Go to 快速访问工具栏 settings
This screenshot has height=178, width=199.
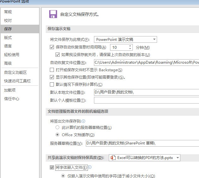(17, 81)
